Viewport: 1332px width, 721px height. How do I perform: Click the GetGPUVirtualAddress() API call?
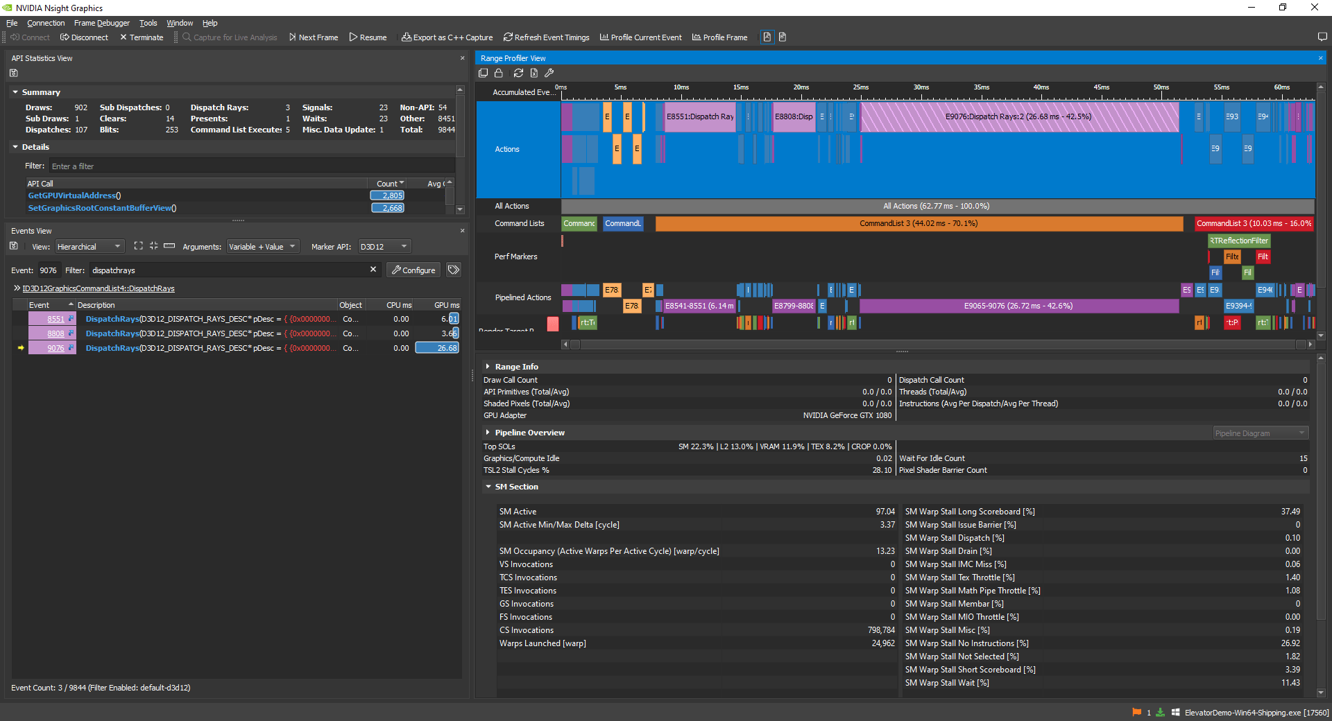click(74, 196)
